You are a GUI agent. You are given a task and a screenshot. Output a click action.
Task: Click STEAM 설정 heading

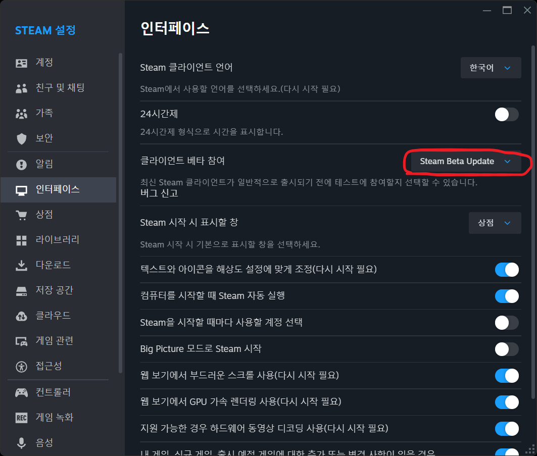click(x=45, y=30)
